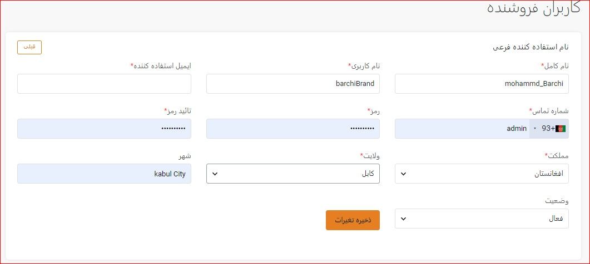
Task: Open the مملکت dropdown showing افغانستان
Action: [x=482, y=174]
